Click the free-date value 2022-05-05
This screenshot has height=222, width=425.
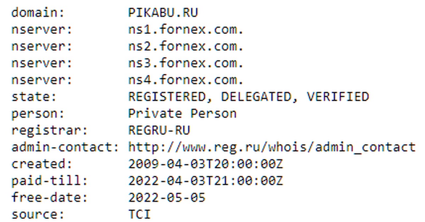tap(167, 198)
